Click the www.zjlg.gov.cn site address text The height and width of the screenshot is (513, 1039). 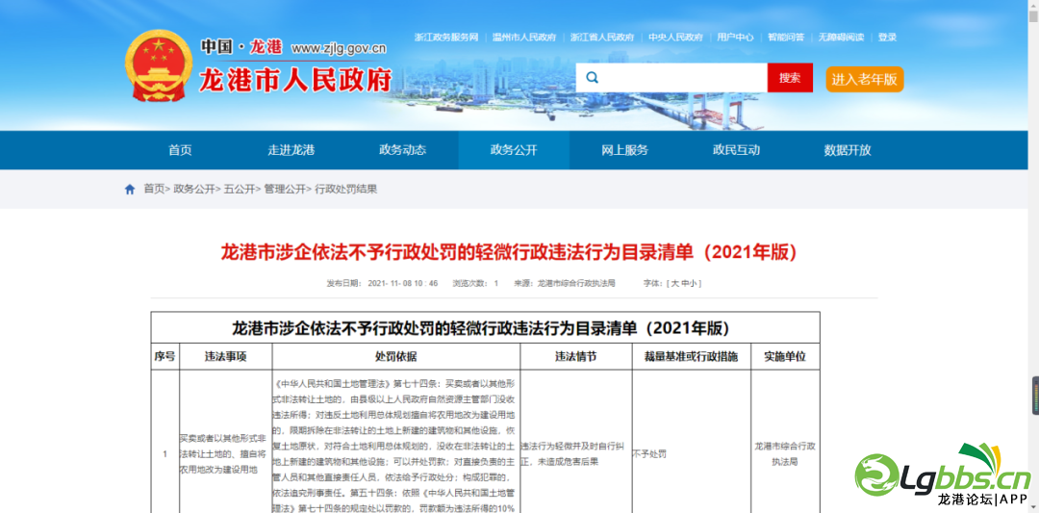(x=339, y=48)
